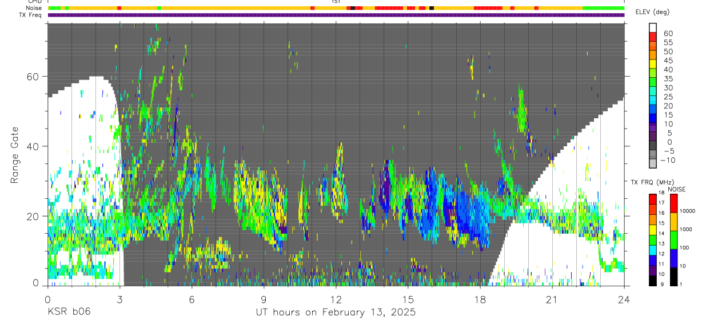Select the yellow 45 degree elevation swatch
Viewport: 702px width, 324px height.
point(652,63)
